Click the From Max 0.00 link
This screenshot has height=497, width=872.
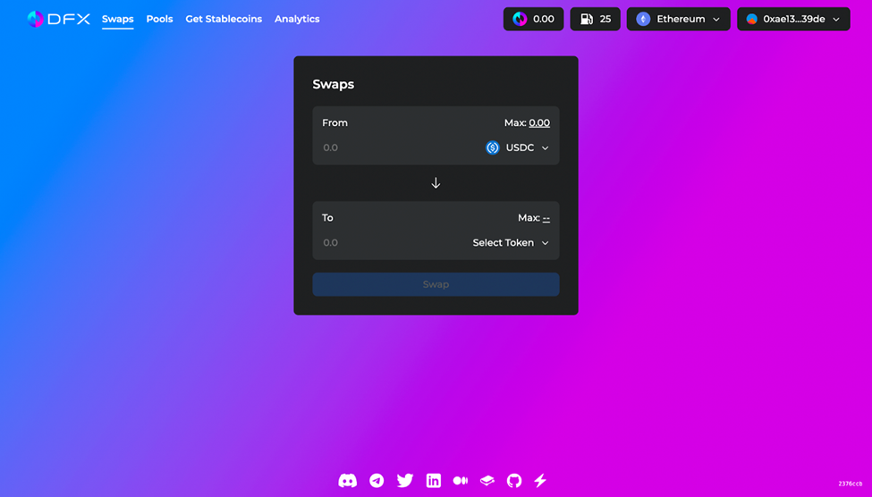click(538, 123)
